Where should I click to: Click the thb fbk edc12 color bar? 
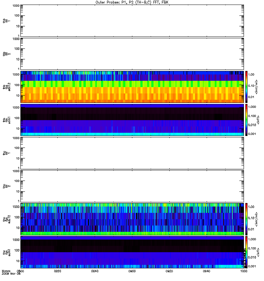coord(246,87)
